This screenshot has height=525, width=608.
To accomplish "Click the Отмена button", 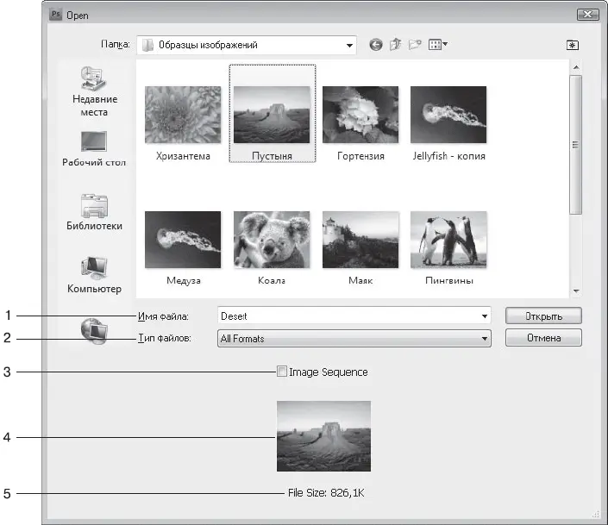I will [543, 338].
